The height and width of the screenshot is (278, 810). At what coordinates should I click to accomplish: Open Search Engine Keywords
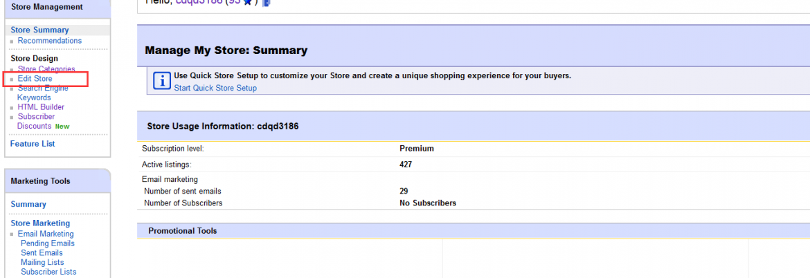pyautogui.click(x=42, y=93)
